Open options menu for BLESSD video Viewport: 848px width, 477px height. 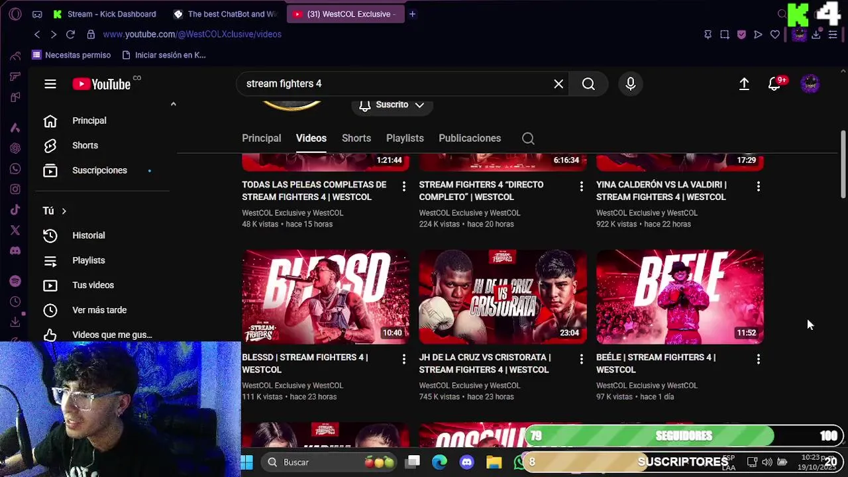tap(403, 359)
